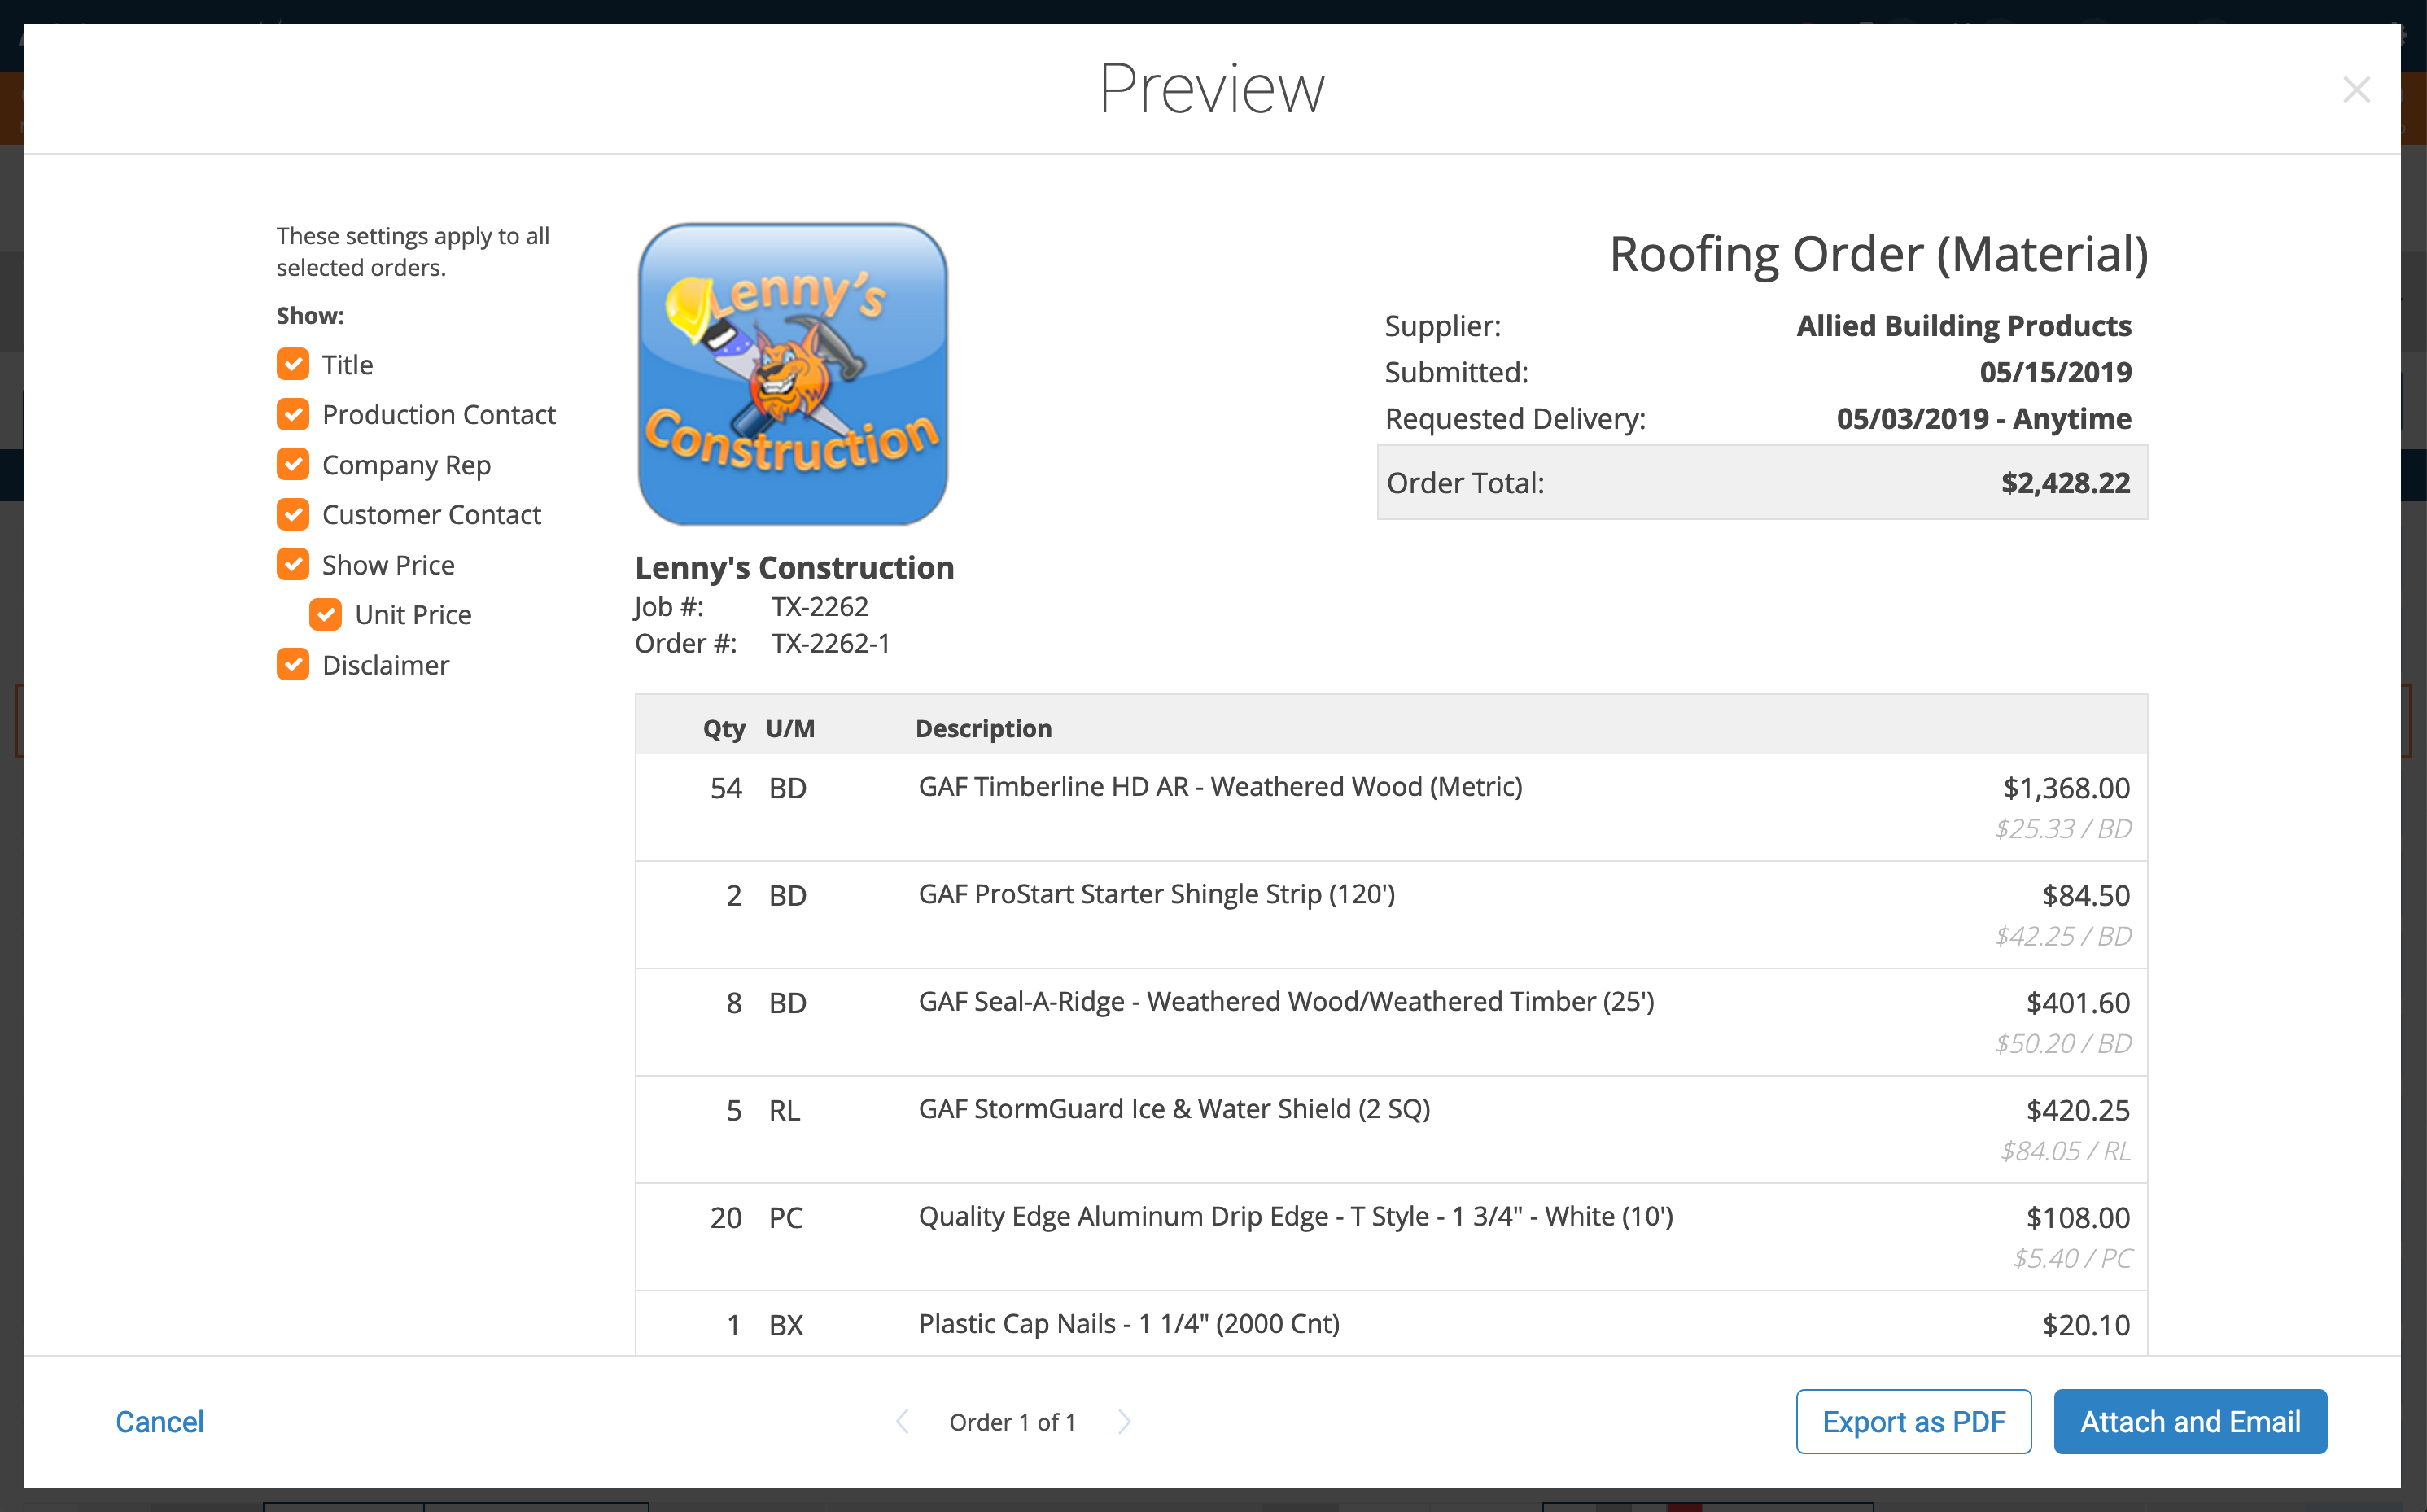Screen dimensions: 2427x1512
Task: Click the $5.40 / PC unit price
Action: tap(2072, 1259)
